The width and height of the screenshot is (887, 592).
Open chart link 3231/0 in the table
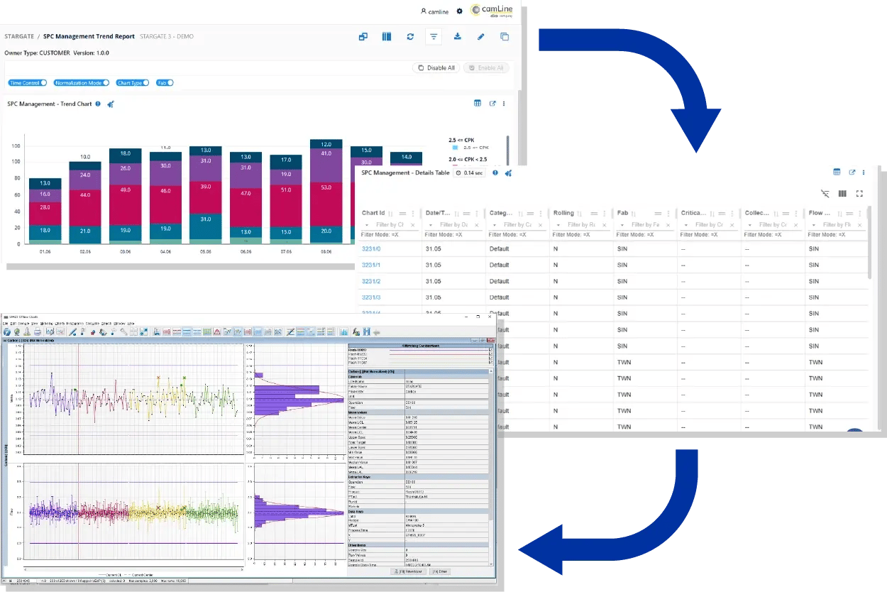tap(372, 248)
